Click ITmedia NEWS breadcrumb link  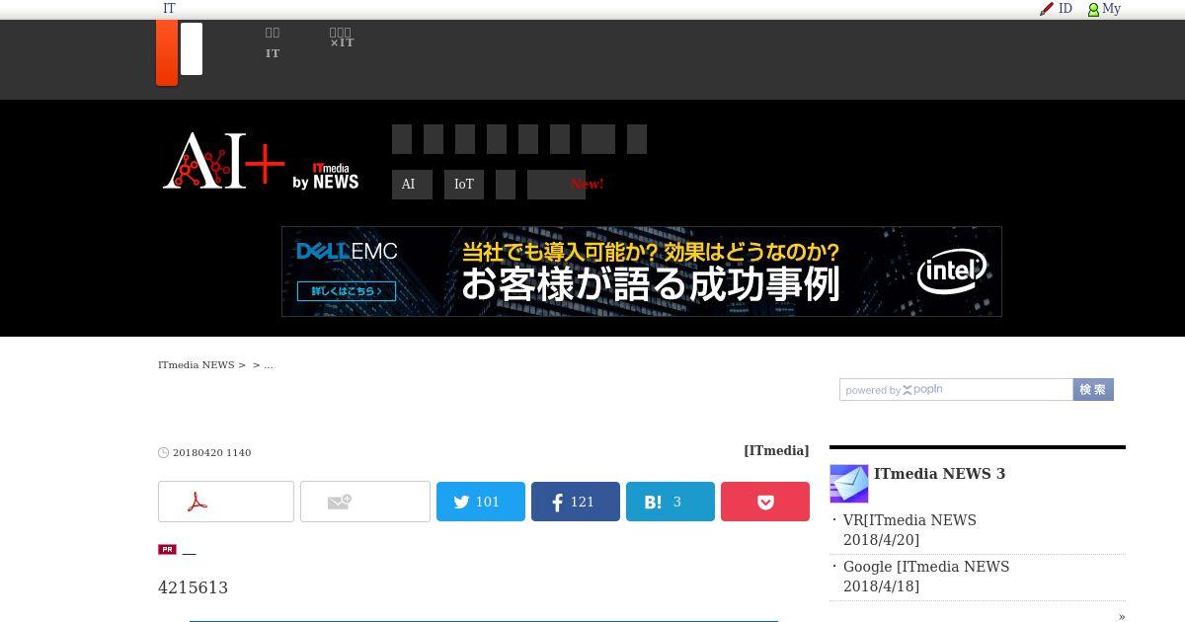[196, 364]
